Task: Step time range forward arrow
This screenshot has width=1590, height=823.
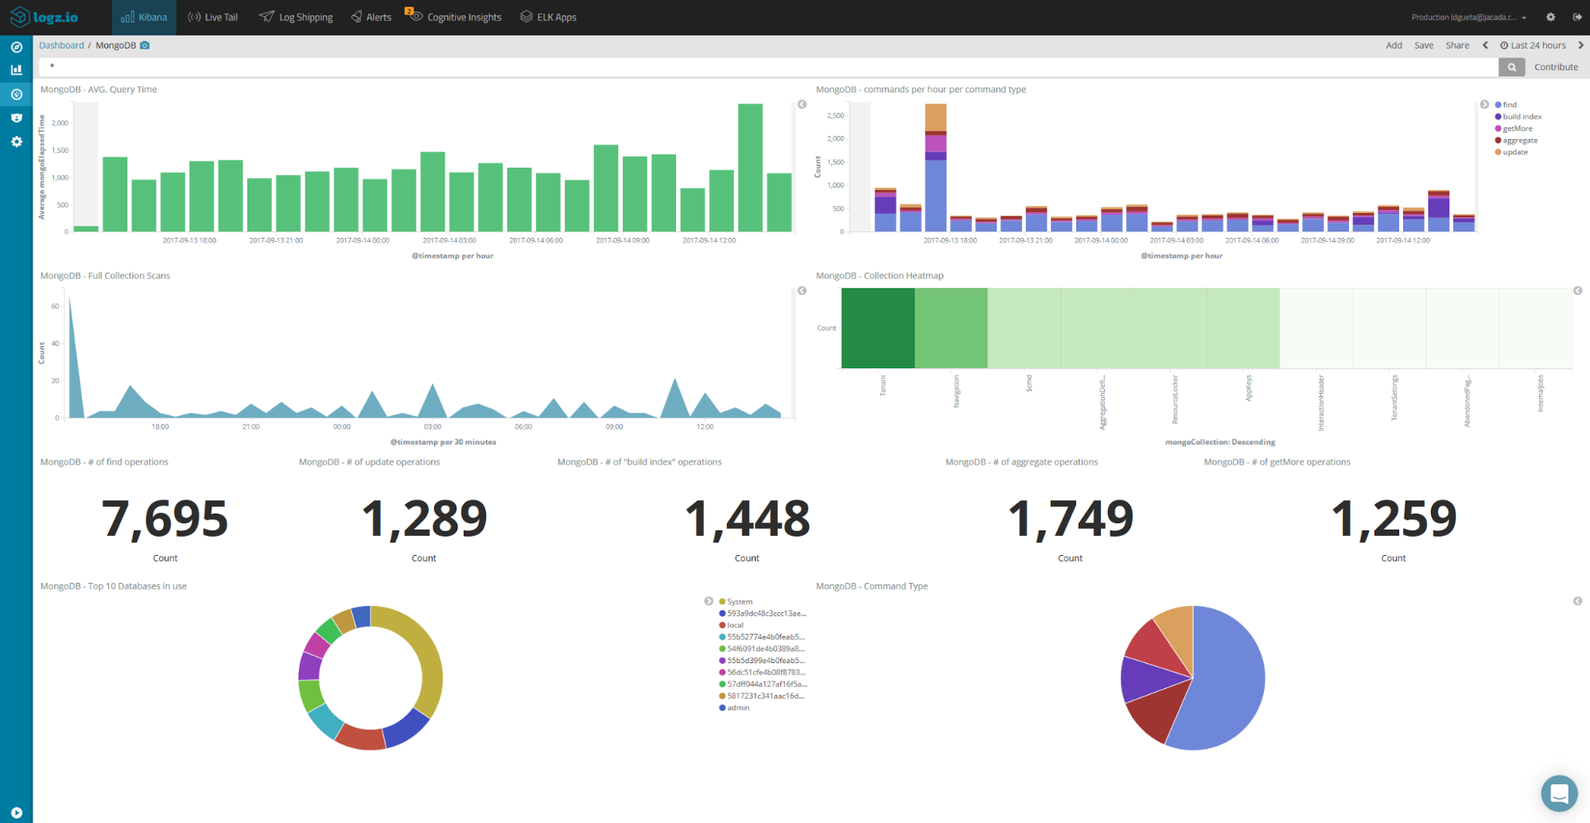Action: point(1580,45)
